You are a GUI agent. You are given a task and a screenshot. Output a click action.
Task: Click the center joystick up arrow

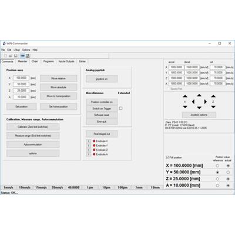pyautogui.click(x=199, y=95)
